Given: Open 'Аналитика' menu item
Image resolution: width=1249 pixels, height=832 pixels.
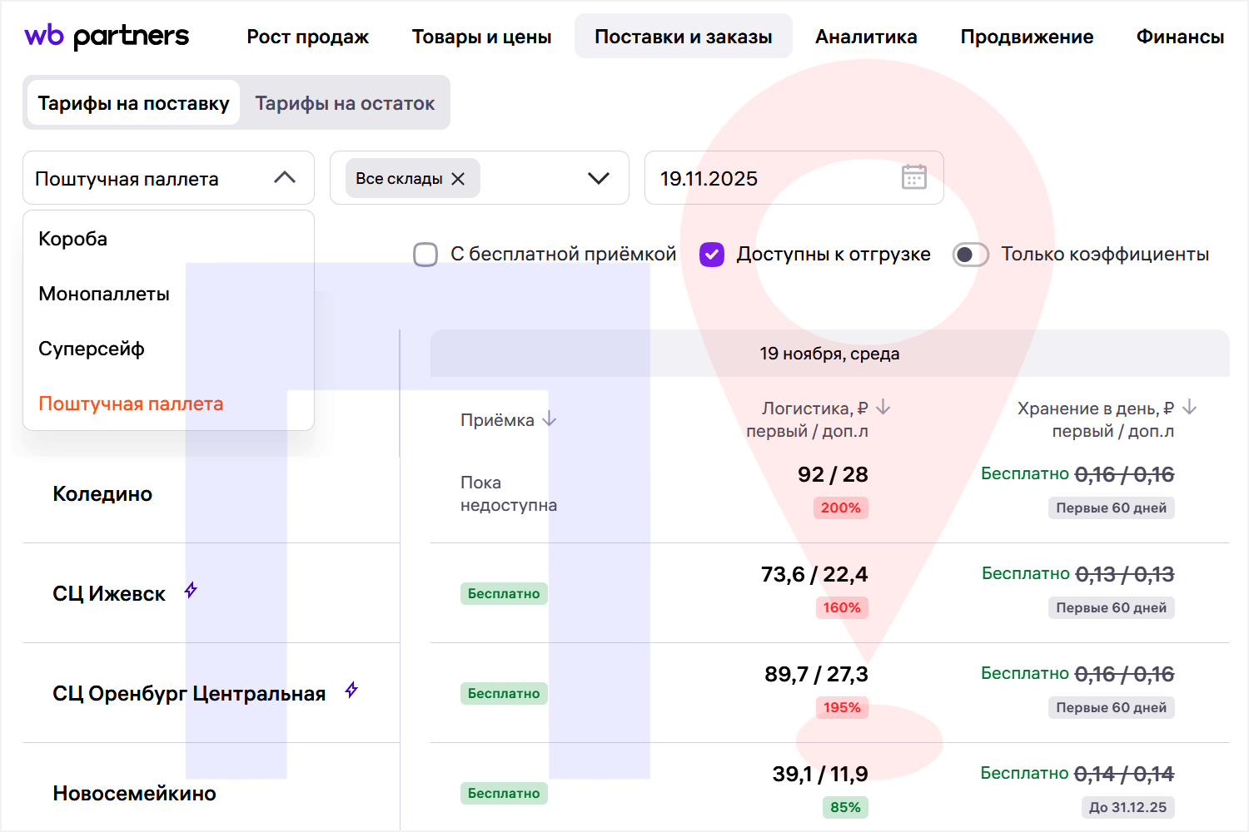Looking at the screenshot, I should pyautogui.click(x=866, y=37).
